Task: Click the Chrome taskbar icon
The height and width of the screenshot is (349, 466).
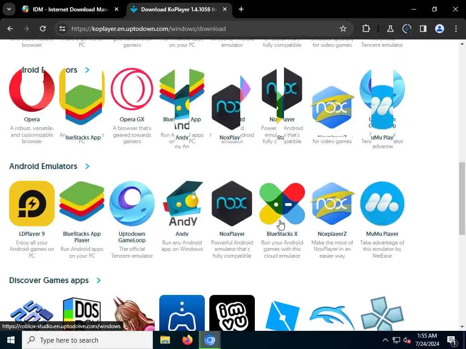Action: point(209,340)
